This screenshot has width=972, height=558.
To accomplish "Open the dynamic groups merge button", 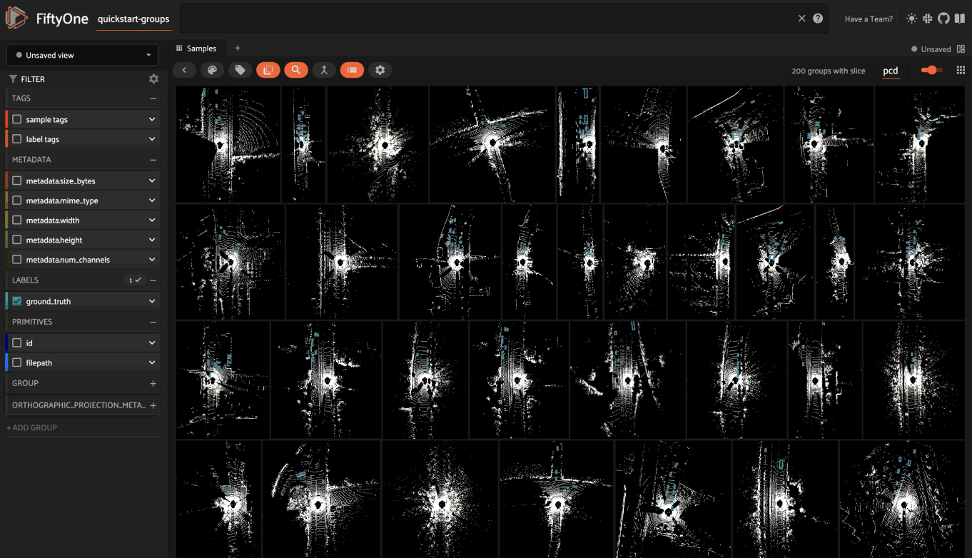I will click(324, 70).
